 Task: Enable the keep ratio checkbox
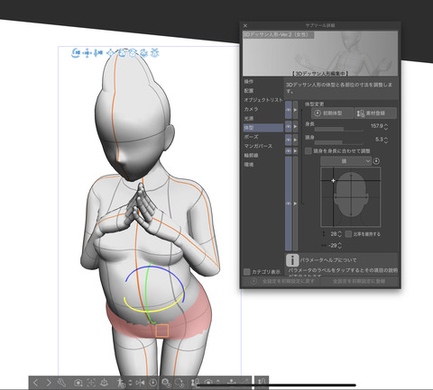point(348,234)
